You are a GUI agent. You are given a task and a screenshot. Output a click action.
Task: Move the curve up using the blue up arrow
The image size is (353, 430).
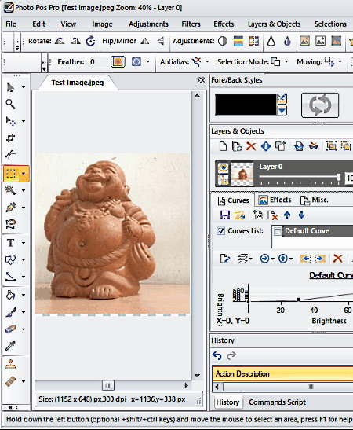[287, 215]
